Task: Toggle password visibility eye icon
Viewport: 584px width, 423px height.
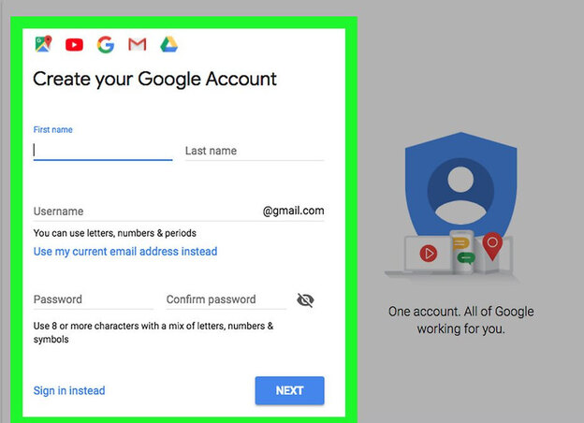Action: pos(305,299)
